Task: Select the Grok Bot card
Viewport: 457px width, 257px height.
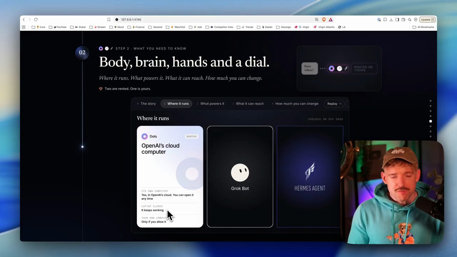Action: (x=240, y=177)
